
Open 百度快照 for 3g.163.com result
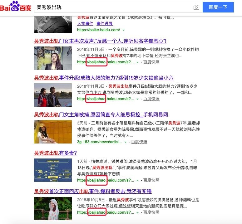click(139, 142)
